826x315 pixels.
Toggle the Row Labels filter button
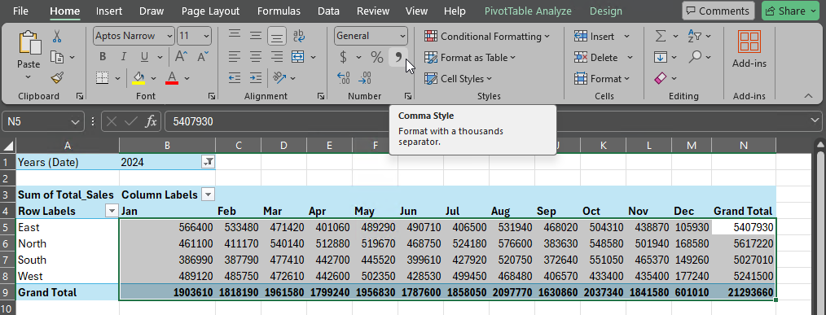[x=112, y=212]
